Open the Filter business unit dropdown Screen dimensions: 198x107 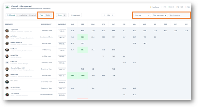pyautogui.click(x=160, y=15)
